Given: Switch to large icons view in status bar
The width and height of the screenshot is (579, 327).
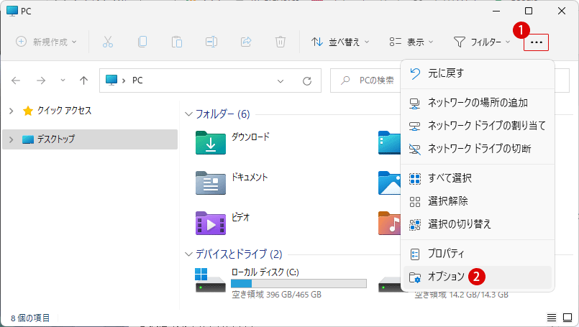Looking at the screenshot, I should (567, 318).
